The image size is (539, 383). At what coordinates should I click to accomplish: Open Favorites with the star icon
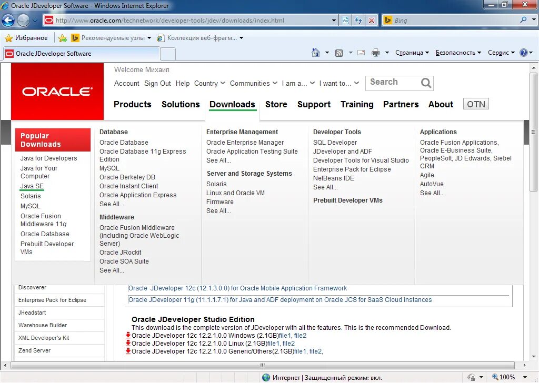tap(8, 38)
